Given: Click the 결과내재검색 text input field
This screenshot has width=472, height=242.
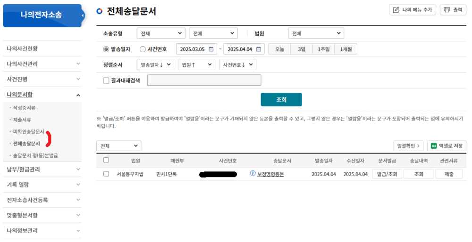Looking at the screenshot, I should [204, 81].
